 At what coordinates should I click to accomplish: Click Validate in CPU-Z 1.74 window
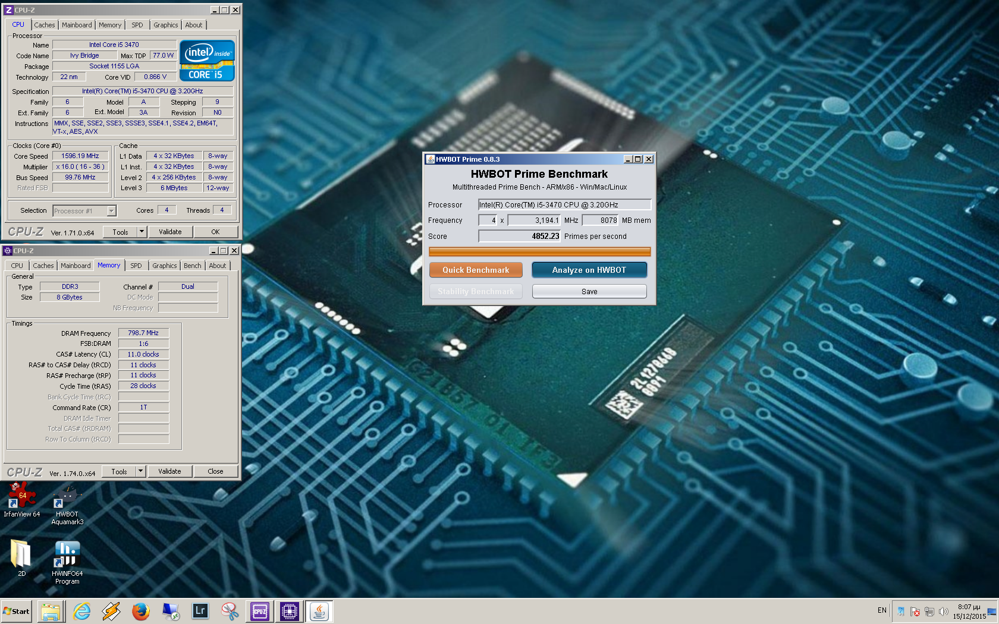point(169,471)
